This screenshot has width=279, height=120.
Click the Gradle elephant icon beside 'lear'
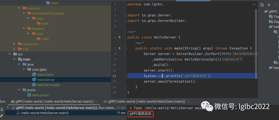271,67
